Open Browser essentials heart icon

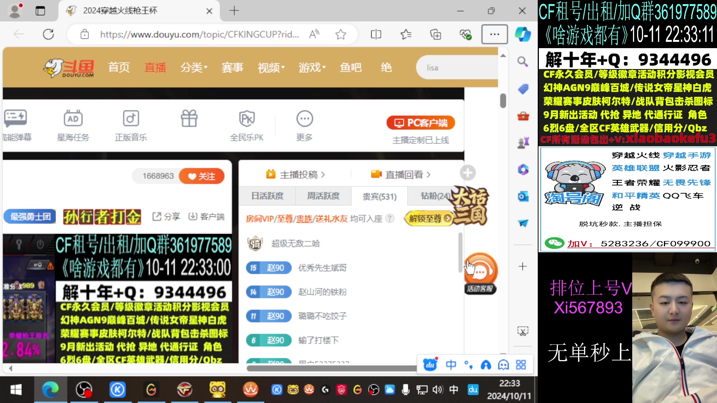[465, 34]
